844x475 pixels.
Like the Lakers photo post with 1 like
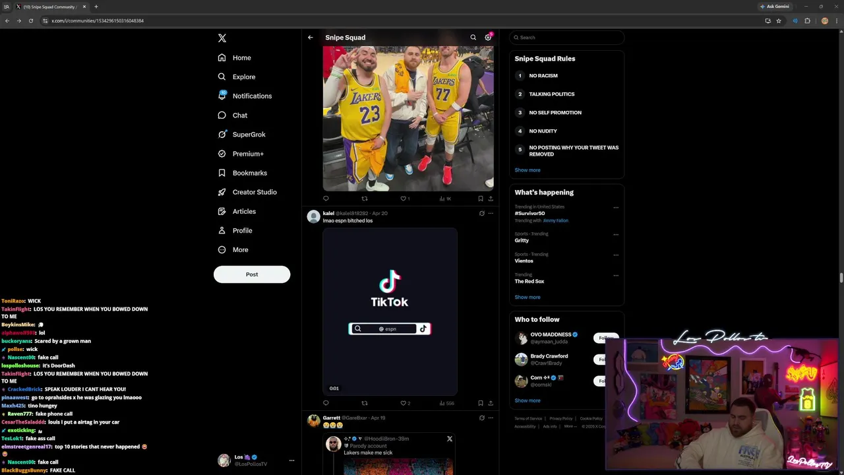[405, 199]
